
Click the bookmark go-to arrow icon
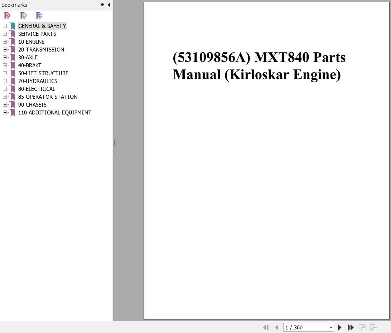click(39, 16)
